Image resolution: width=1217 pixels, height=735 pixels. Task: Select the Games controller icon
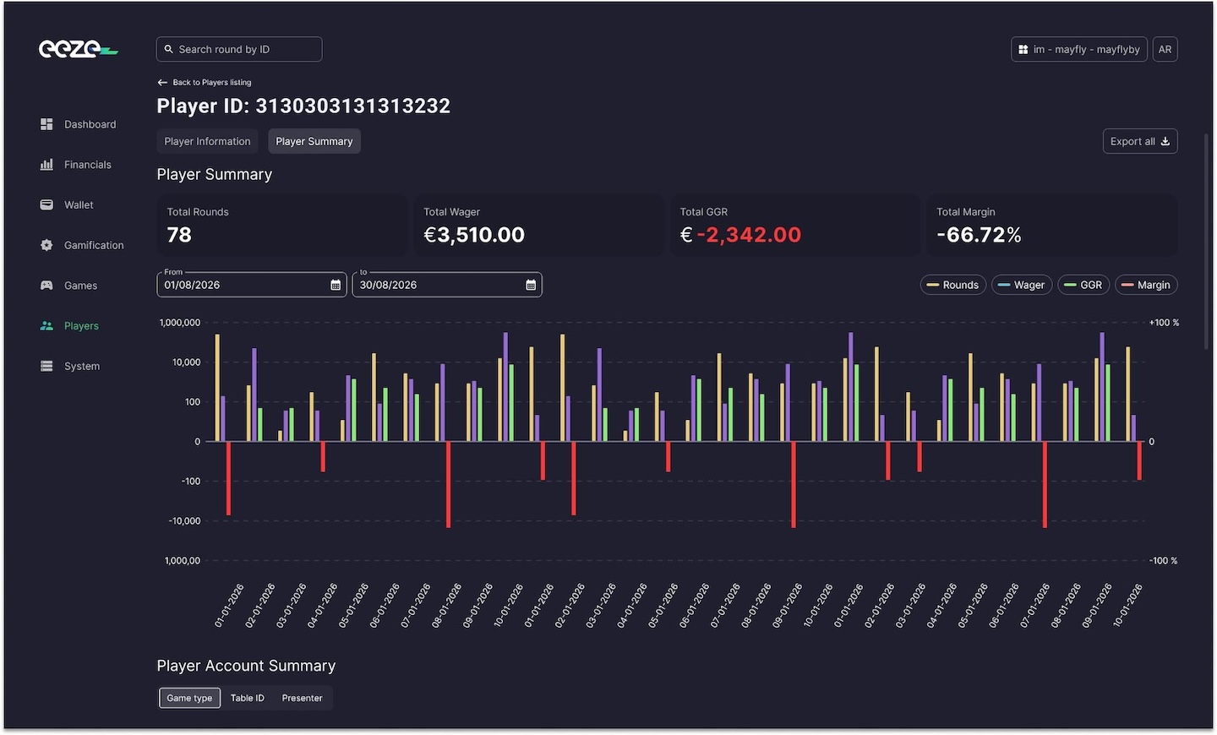pyautogui.click(x=46, y=286)
